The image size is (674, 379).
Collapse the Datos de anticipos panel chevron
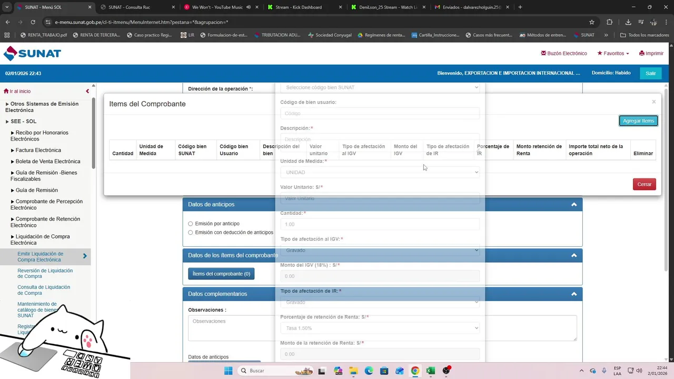[574, 204]
